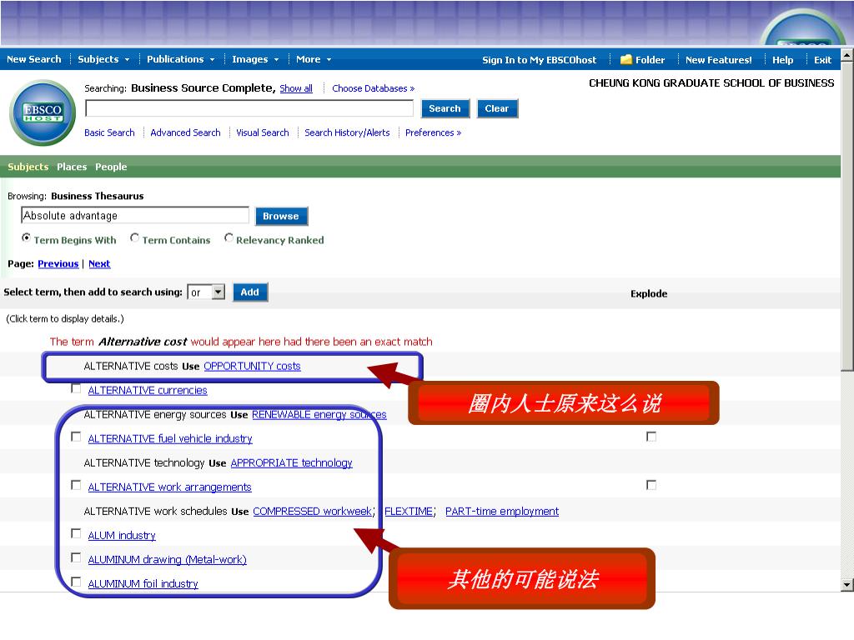The width and height of the screenshot is (854, 640).
Task: Check the ALUMINUM drawing (Metal-work) checkbox
Action: [76, 557]
